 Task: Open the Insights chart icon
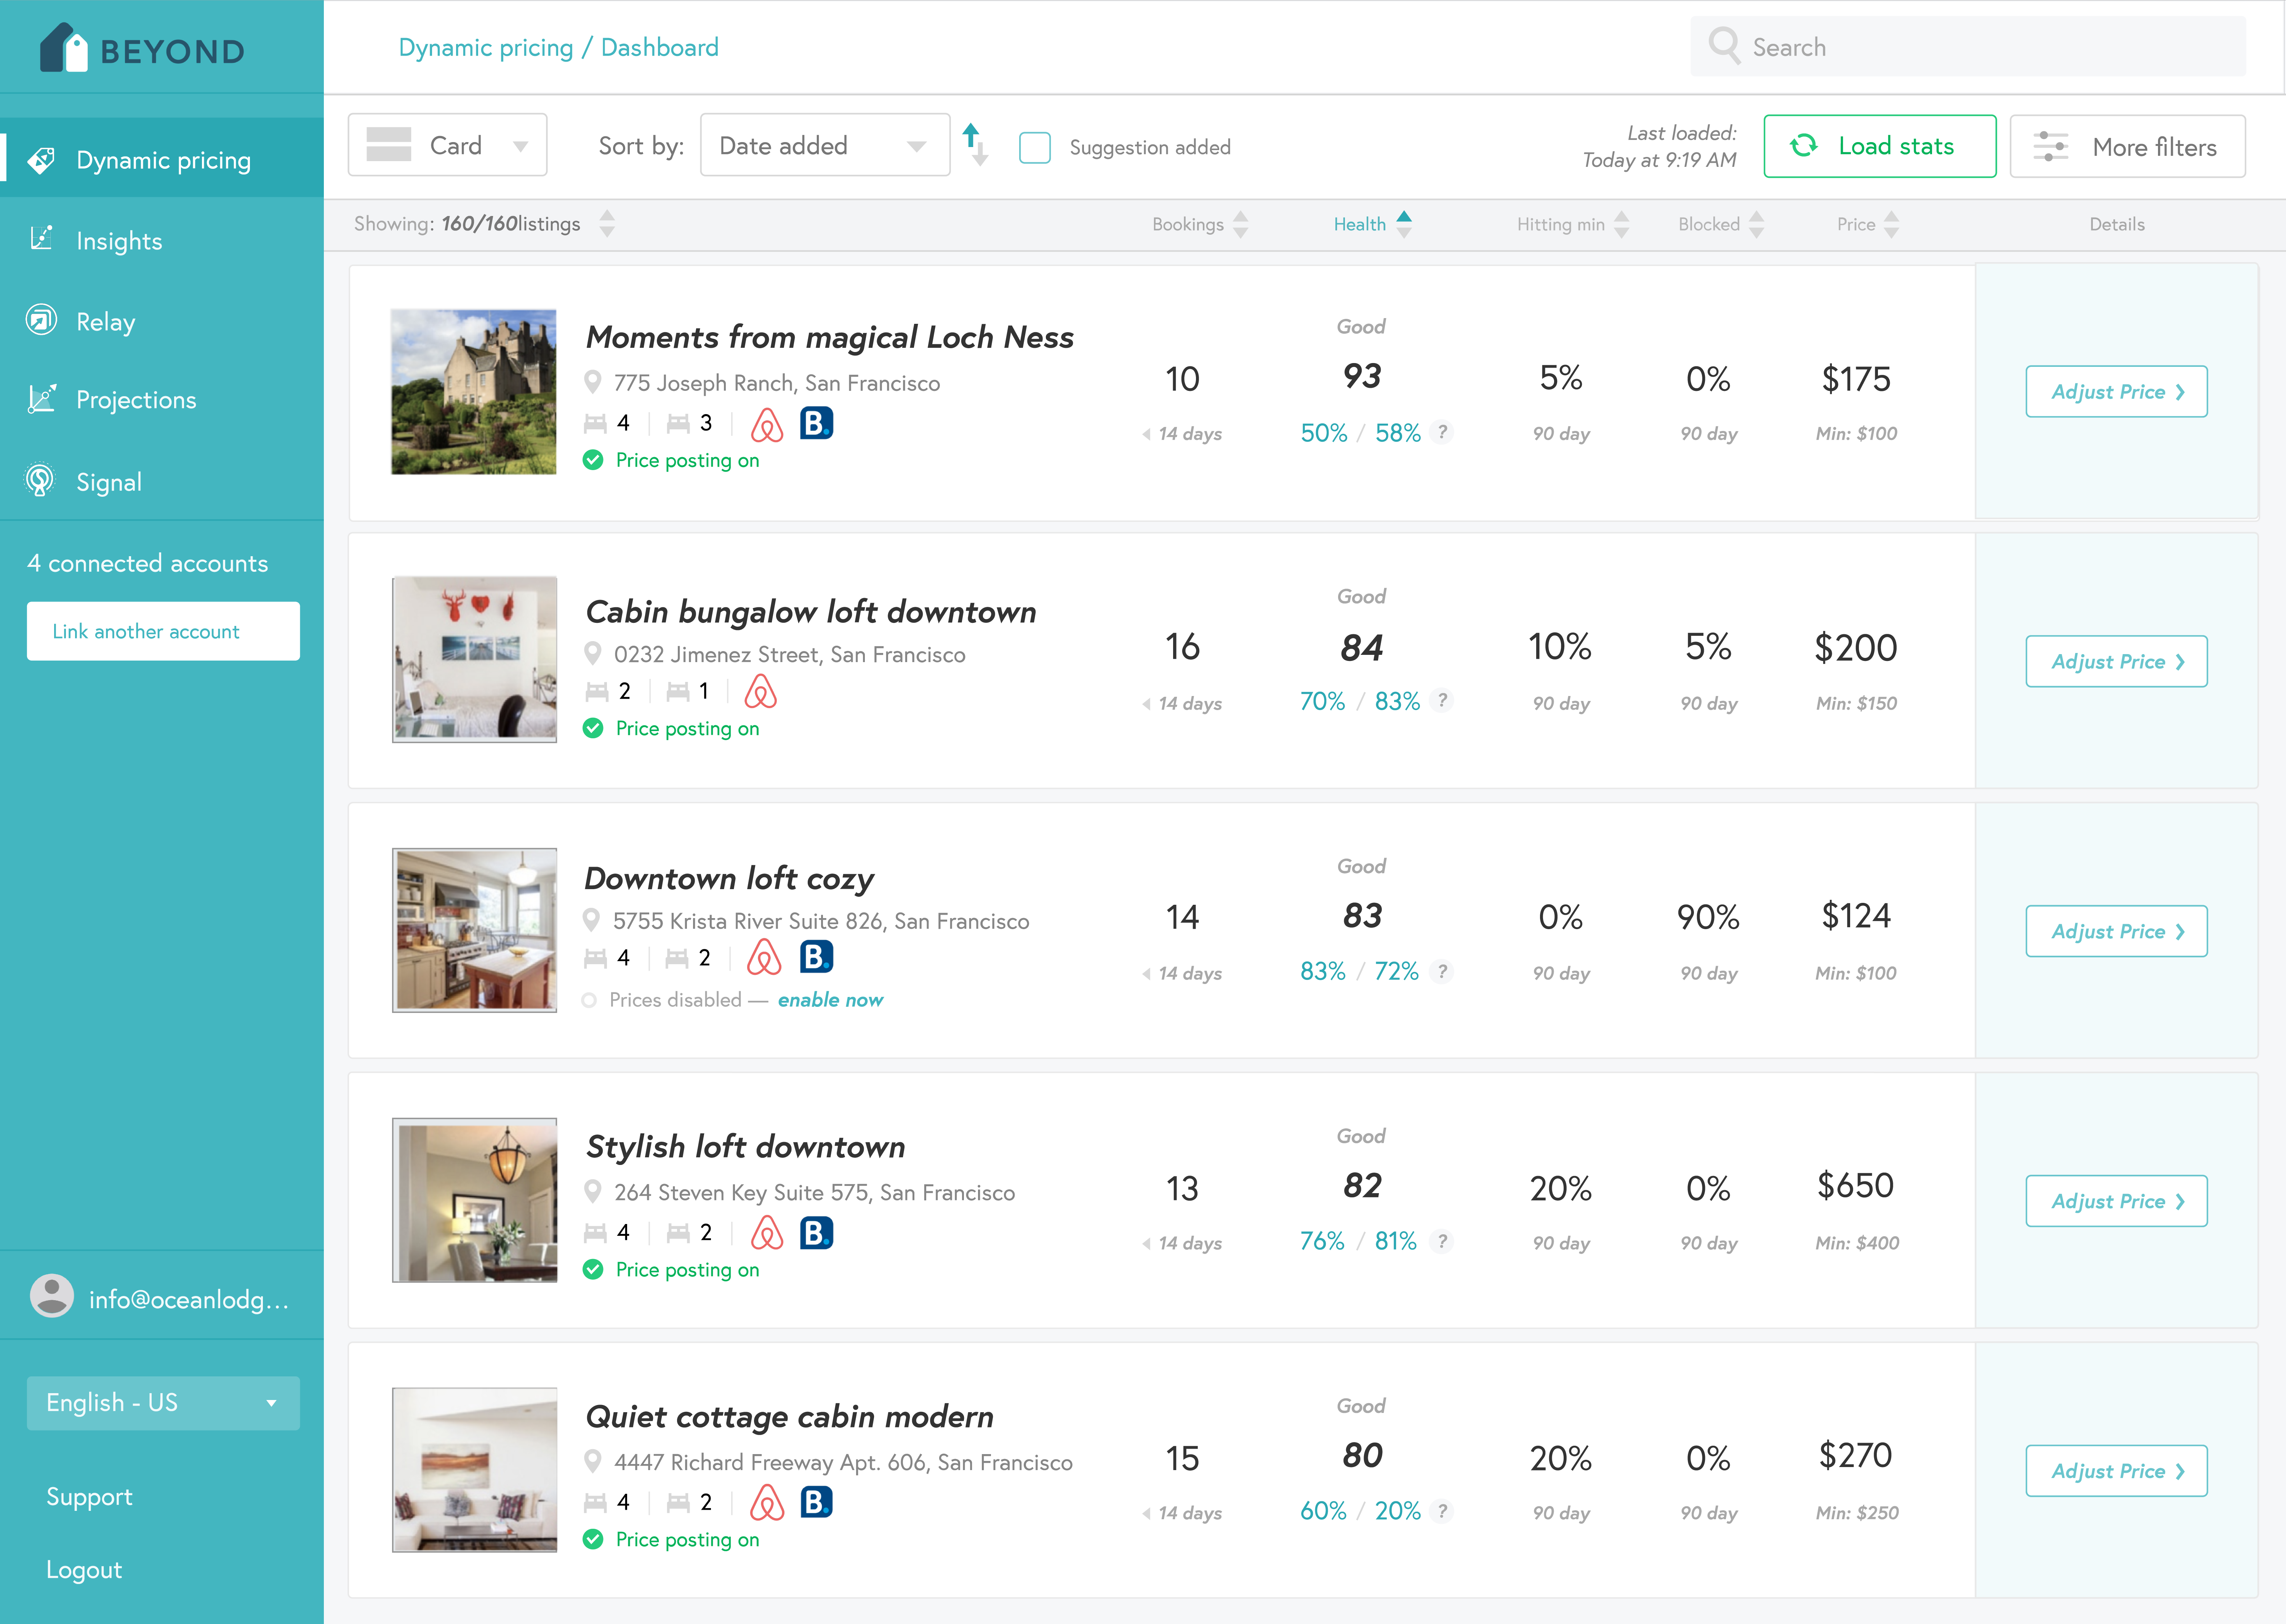tap(41, 238)
